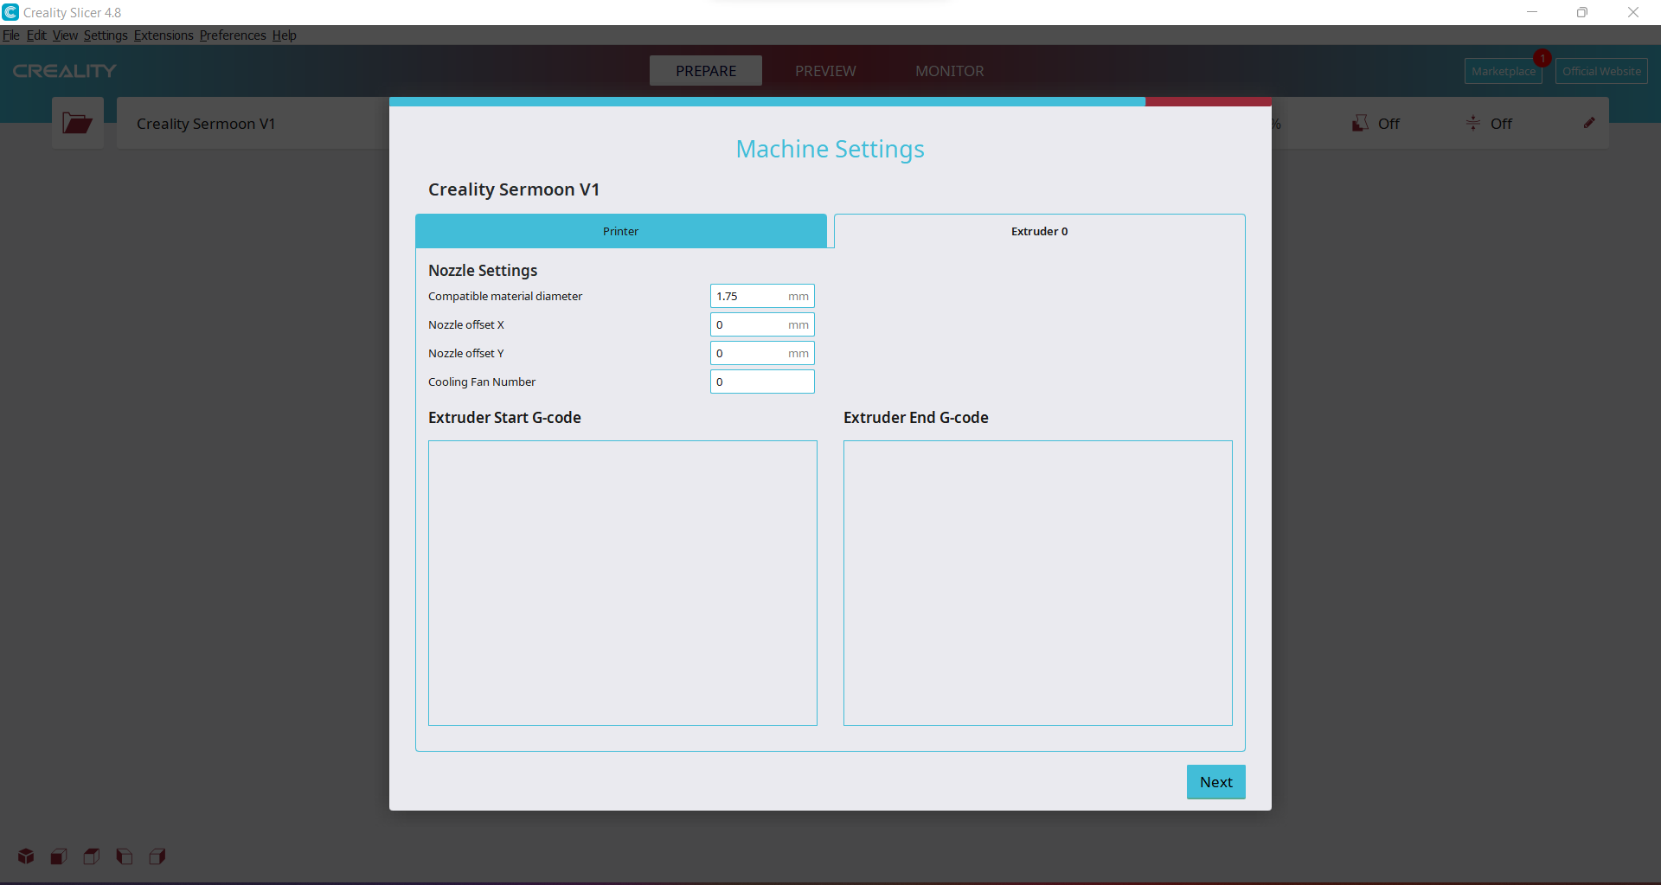Image resolution: width=1661 pixels, height=885 pixels.
Task: Click the Nozzle Settings heading
Action: point(483,271)
